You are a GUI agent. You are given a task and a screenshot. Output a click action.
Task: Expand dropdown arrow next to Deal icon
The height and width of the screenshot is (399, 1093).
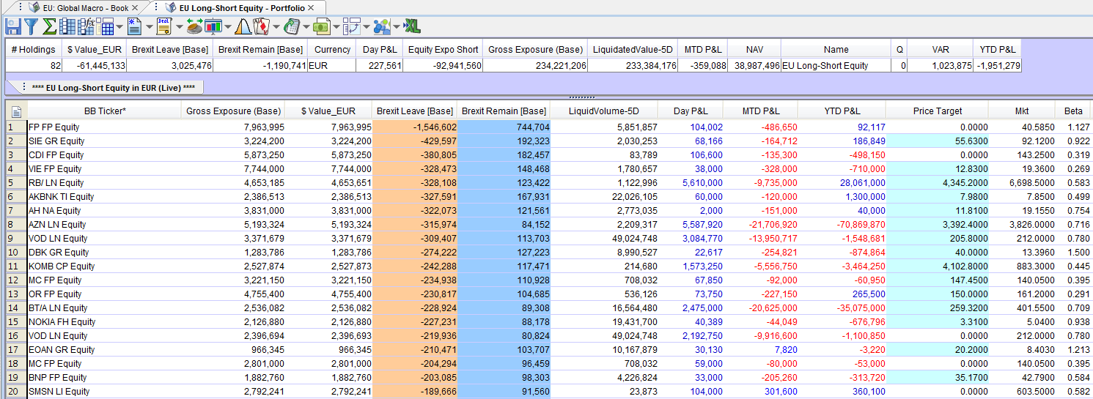[x=178, y=28]
